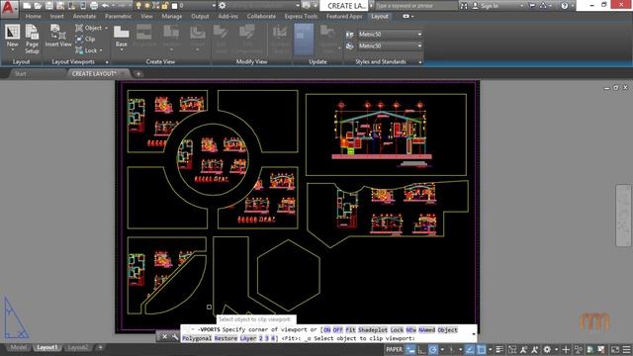Viewport: 633px width, 356px height.
Task: Click the layer lightbulb icon in title bar
Action: click(138, 6)
